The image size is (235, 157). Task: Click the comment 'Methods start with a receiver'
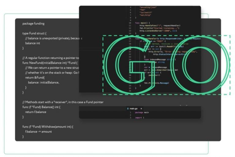63,102
